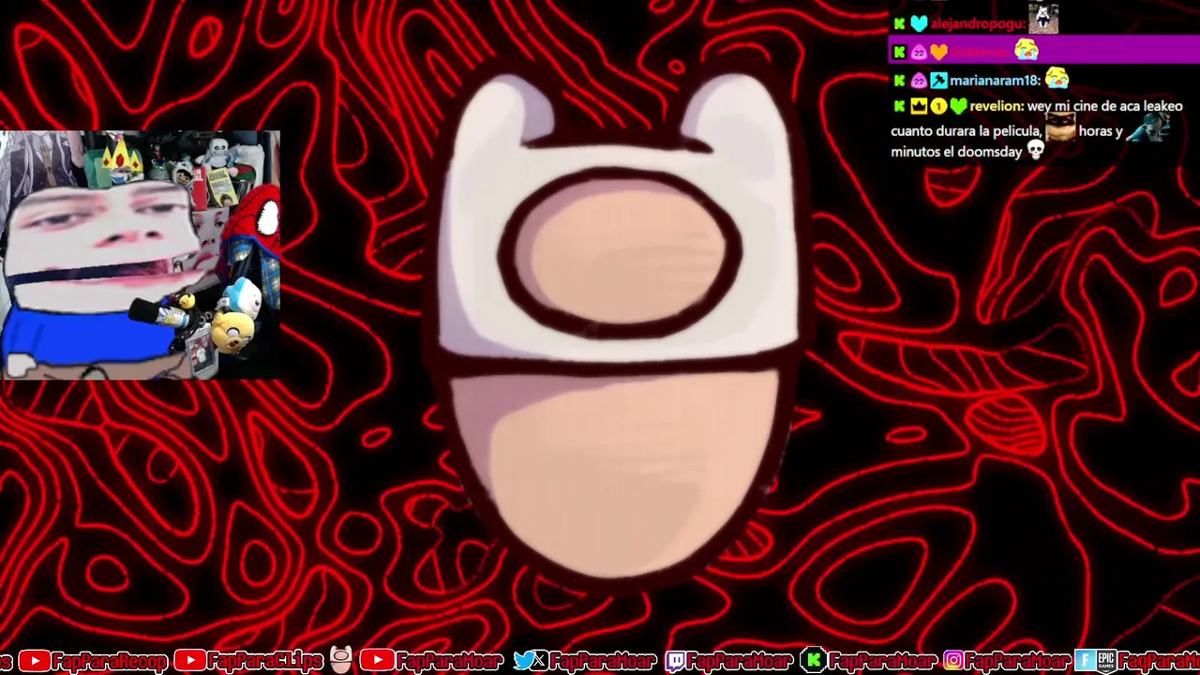Click the chat text 'cuanto durara la pelicula,'
This screenshot has height=675, width=1200.
pos(967,131)
